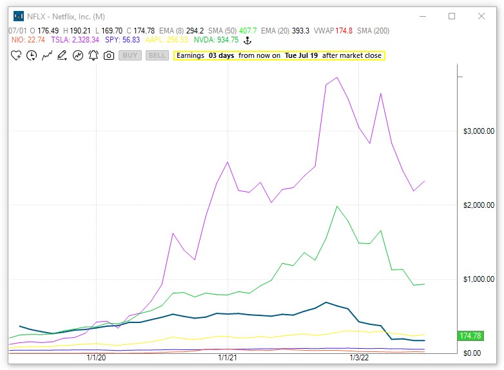
Task: Open the indicators and studies icon
Action: [x=78, y=56]
